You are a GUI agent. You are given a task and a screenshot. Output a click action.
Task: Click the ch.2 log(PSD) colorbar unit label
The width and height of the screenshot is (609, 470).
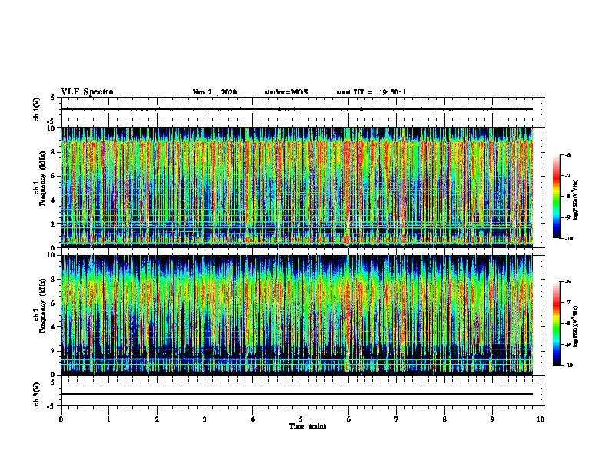point(576,327)
